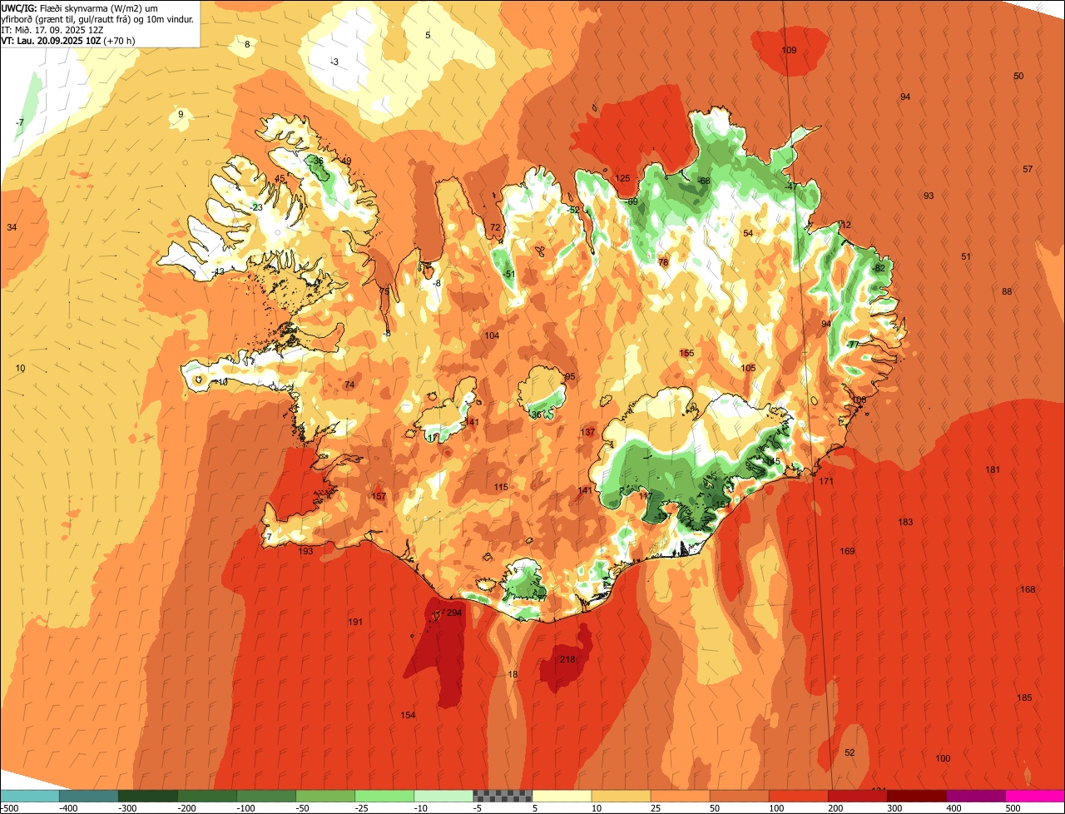Viewport: 1065px width, 814px height.
Task: Pick the light teal legend swatch labeled -500
Action: coord(29,796)
